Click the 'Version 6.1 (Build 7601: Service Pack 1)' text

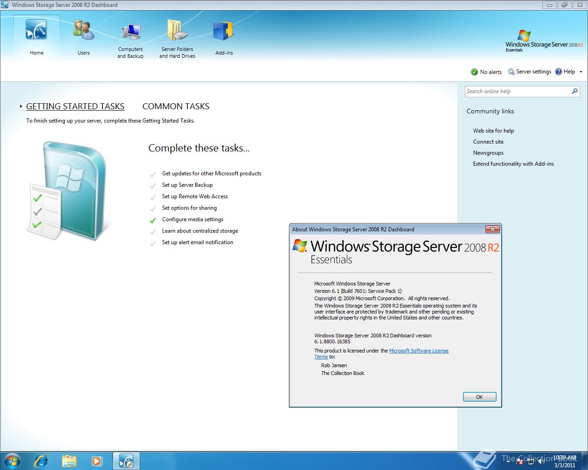[358, 291]
